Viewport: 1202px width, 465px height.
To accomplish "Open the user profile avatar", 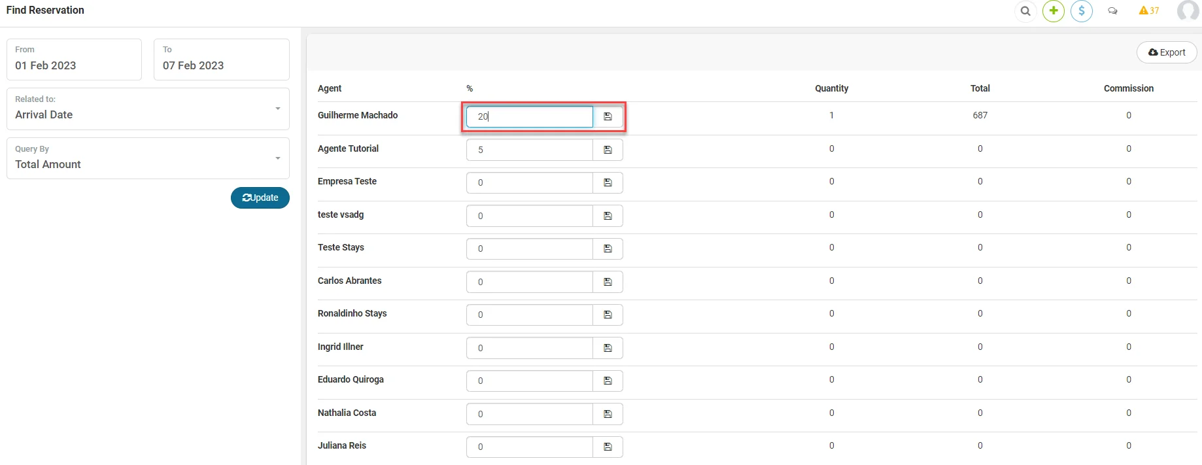I will (1188, 11).
